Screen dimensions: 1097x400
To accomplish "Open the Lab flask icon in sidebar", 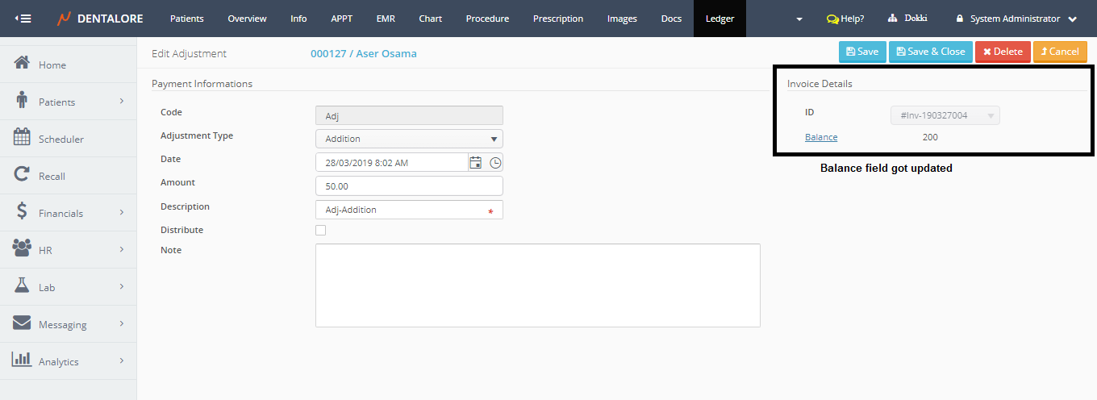I will click(23, 286).
